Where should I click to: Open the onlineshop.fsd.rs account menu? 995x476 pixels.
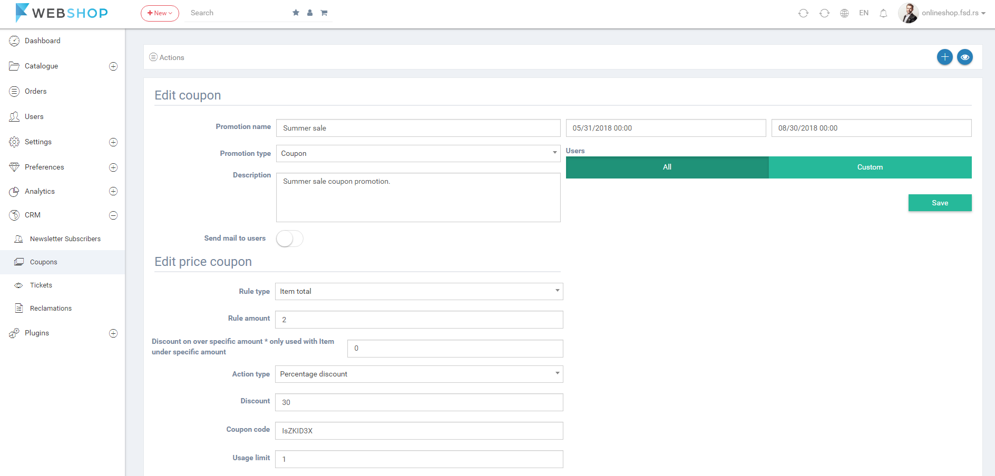click(x=953, y=13)
